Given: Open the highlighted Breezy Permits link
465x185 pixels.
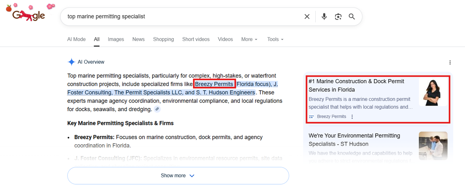Looking at the screenshot, I should (x=214, y=84).
